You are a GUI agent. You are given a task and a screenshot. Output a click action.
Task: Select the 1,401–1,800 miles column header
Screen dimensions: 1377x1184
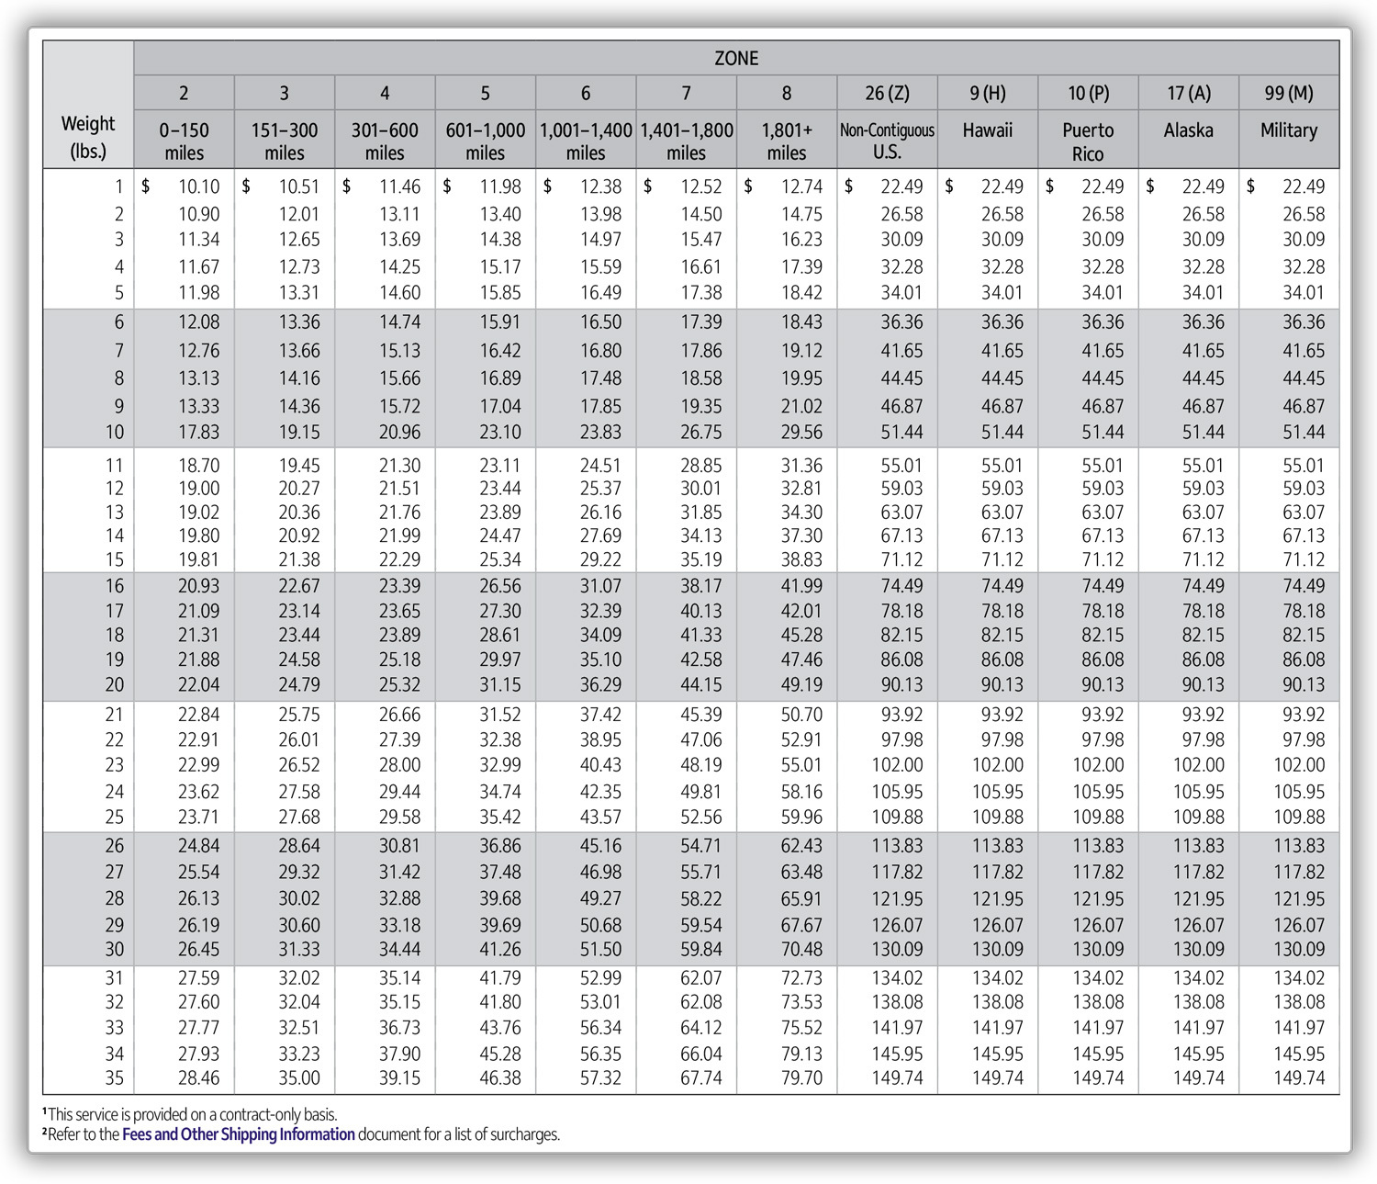pyautogui.click(x=686, y=141)
